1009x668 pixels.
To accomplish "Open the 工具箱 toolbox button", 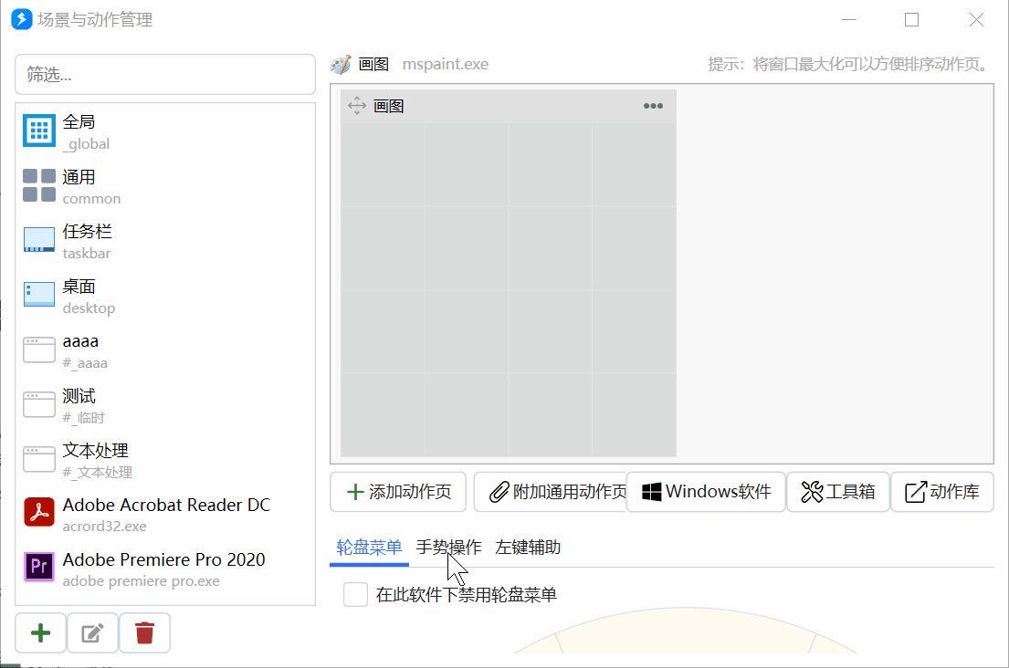I will pyautogui.click(x=838, y=492).
